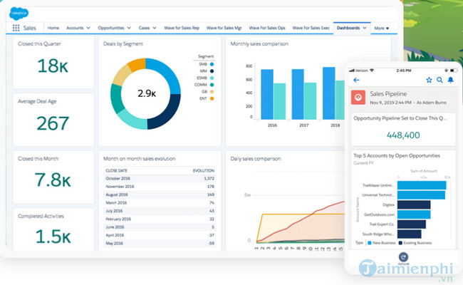Switch to Wave for Sales Rep tab
This screenshot has height=285, width=463.
pos(183,28)
